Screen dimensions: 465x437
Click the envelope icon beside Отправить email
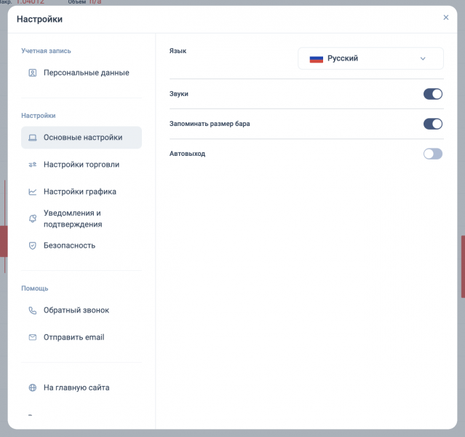(32, 337)
